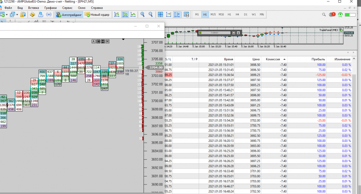Toggle the Алготрейдинг button
This screenshot has width=361, height=194.
pos(69,15)
